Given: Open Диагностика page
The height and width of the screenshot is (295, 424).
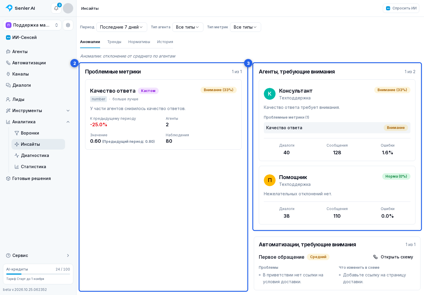Looking at the screenshot, I should pyautogui.click(x=38, y=155).
